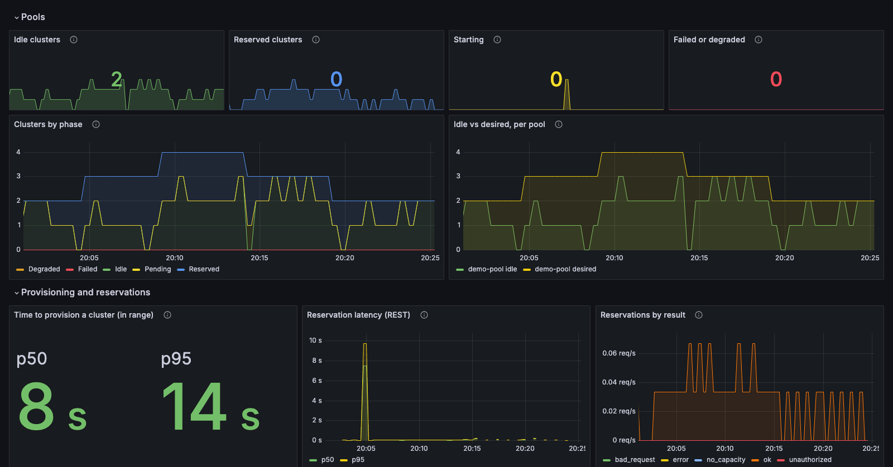The image size is (893, 467).
Task: Open info icon beside Reserved clusters title
Action: tap(316, 40)
